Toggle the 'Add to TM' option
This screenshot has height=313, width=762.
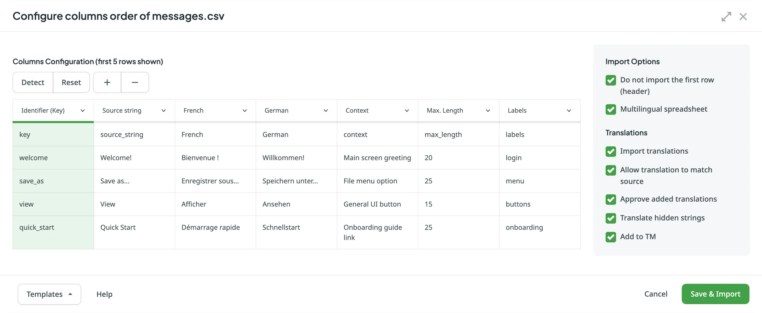(611, 237)
